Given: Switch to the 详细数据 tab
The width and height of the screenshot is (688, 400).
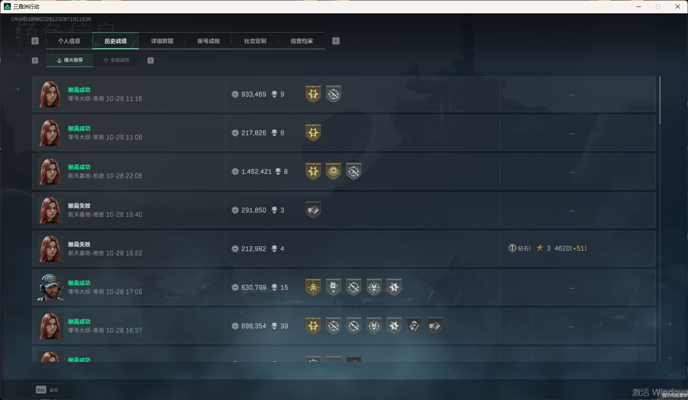Looking at the screenshot, I should [162, 41].
